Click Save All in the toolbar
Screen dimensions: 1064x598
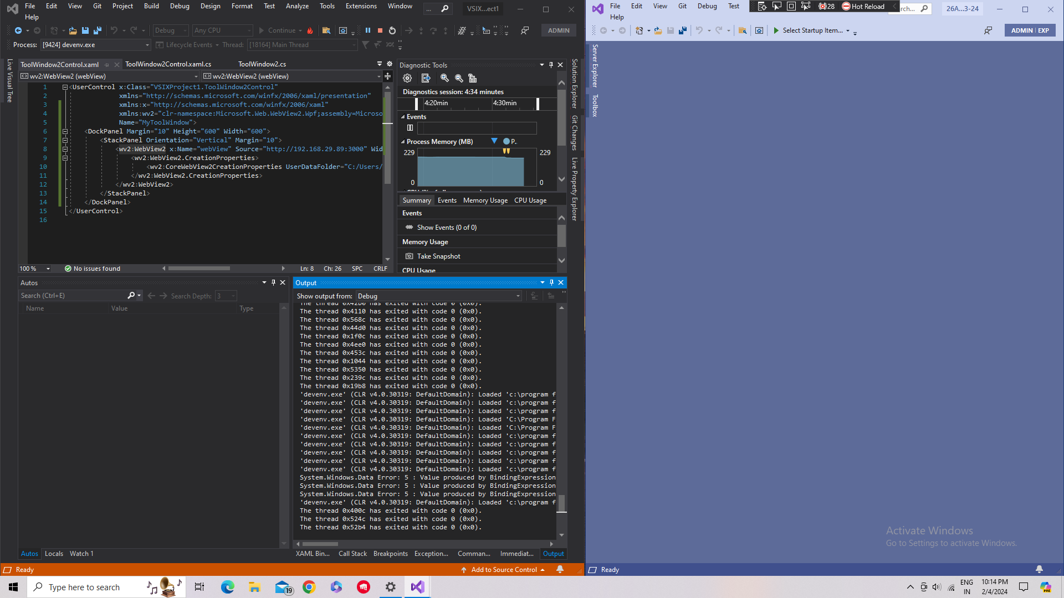[98, 30]
